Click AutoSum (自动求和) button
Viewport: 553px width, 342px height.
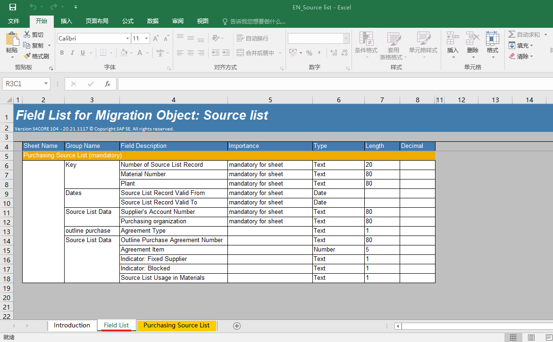tap(524, 34)
